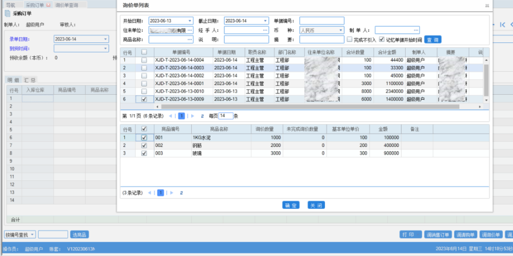Click the dialog resize icon at top right
The width and height of the screenshot is (513, 256).
pos(487,5)
